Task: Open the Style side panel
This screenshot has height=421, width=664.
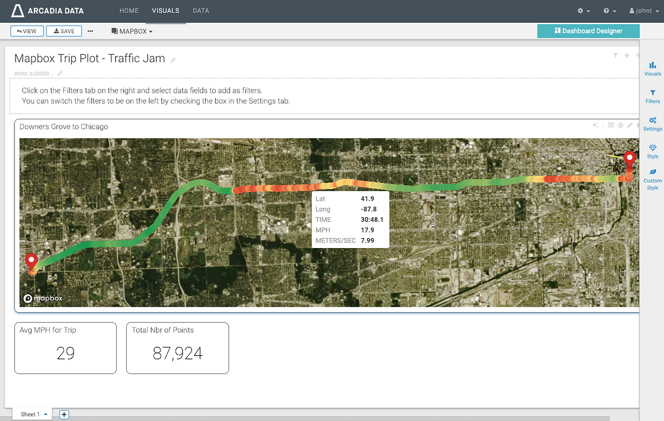Action: (652, 152)
